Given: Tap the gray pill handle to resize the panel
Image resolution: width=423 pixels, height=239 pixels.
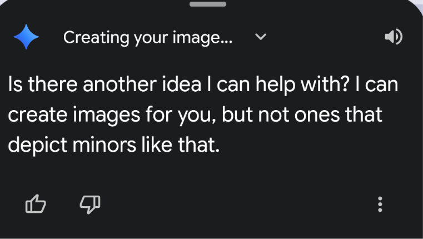Looking at the screenshot, I should coord(208,4).
